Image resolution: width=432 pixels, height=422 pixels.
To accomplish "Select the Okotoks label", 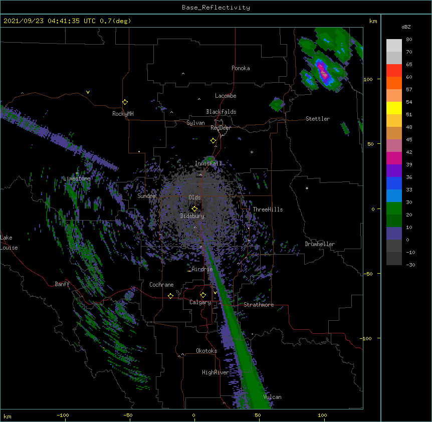I will [x=206, y=351].
